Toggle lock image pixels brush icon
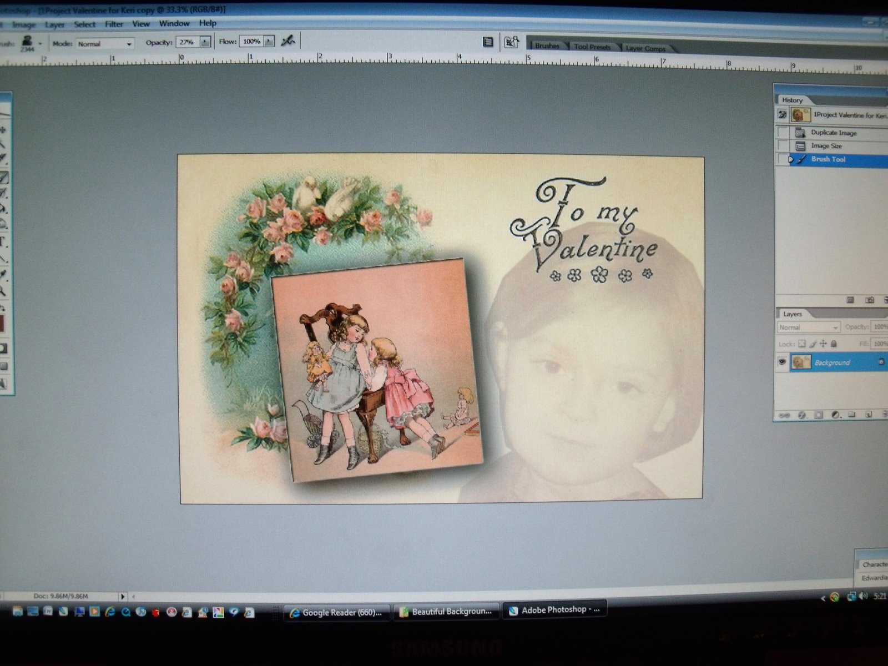This screenshot has height=666, width=888. (813, 344)
